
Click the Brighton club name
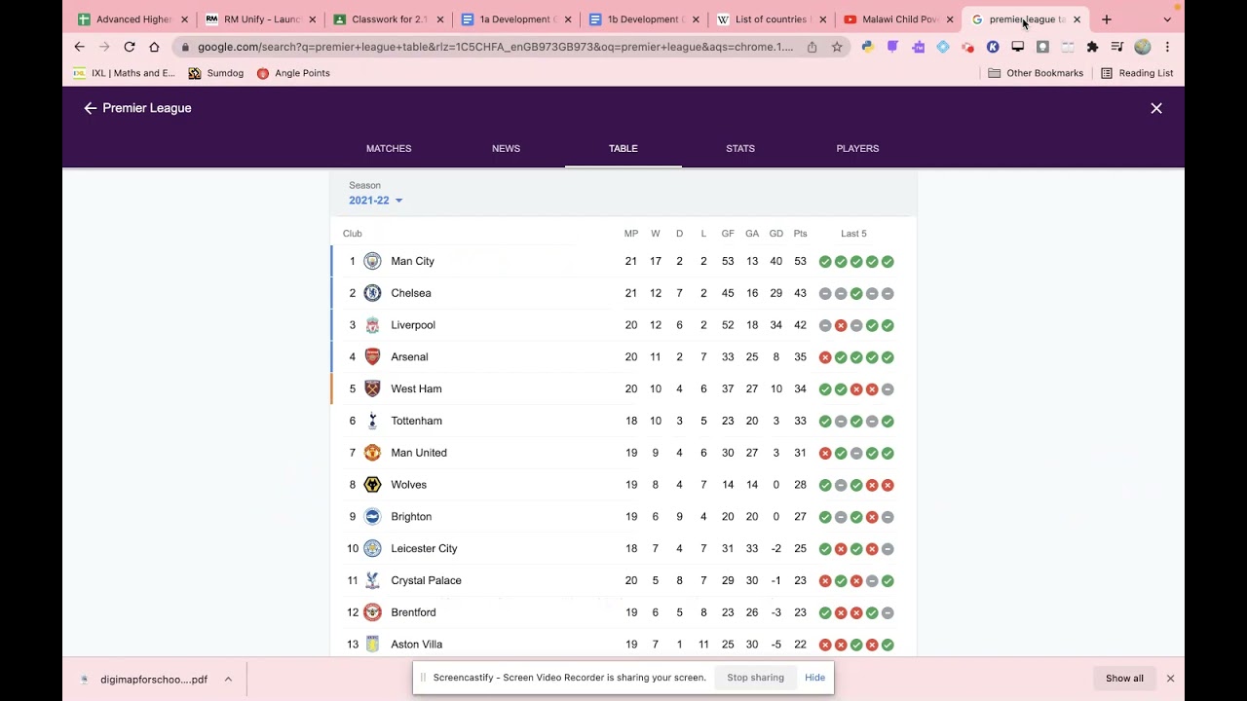411,517
